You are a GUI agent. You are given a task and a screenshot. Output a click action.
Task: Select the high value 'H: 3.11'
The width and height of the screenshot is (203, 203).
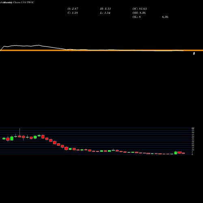pyautogui.click(x=106, y=9)
